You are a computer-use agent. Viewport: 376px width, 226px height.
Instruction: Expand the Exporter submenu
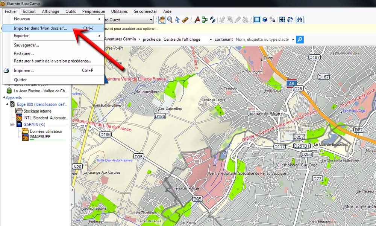(x=53, y=36)
